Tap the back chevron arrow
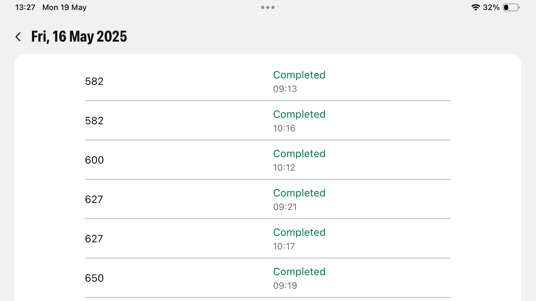Image resolution: width=536 pixels, height=301 pixels. 18,37
